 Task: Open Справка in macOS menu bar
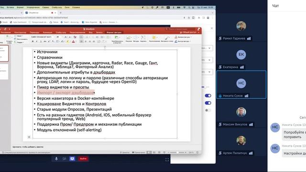tap(76, 8)
